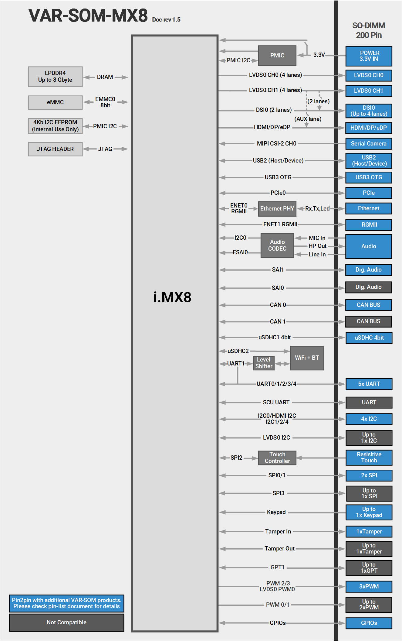Select the EMMC0 8bit bus label
The width and height of the screenshot is (402, 641).
tap(105, 102)
